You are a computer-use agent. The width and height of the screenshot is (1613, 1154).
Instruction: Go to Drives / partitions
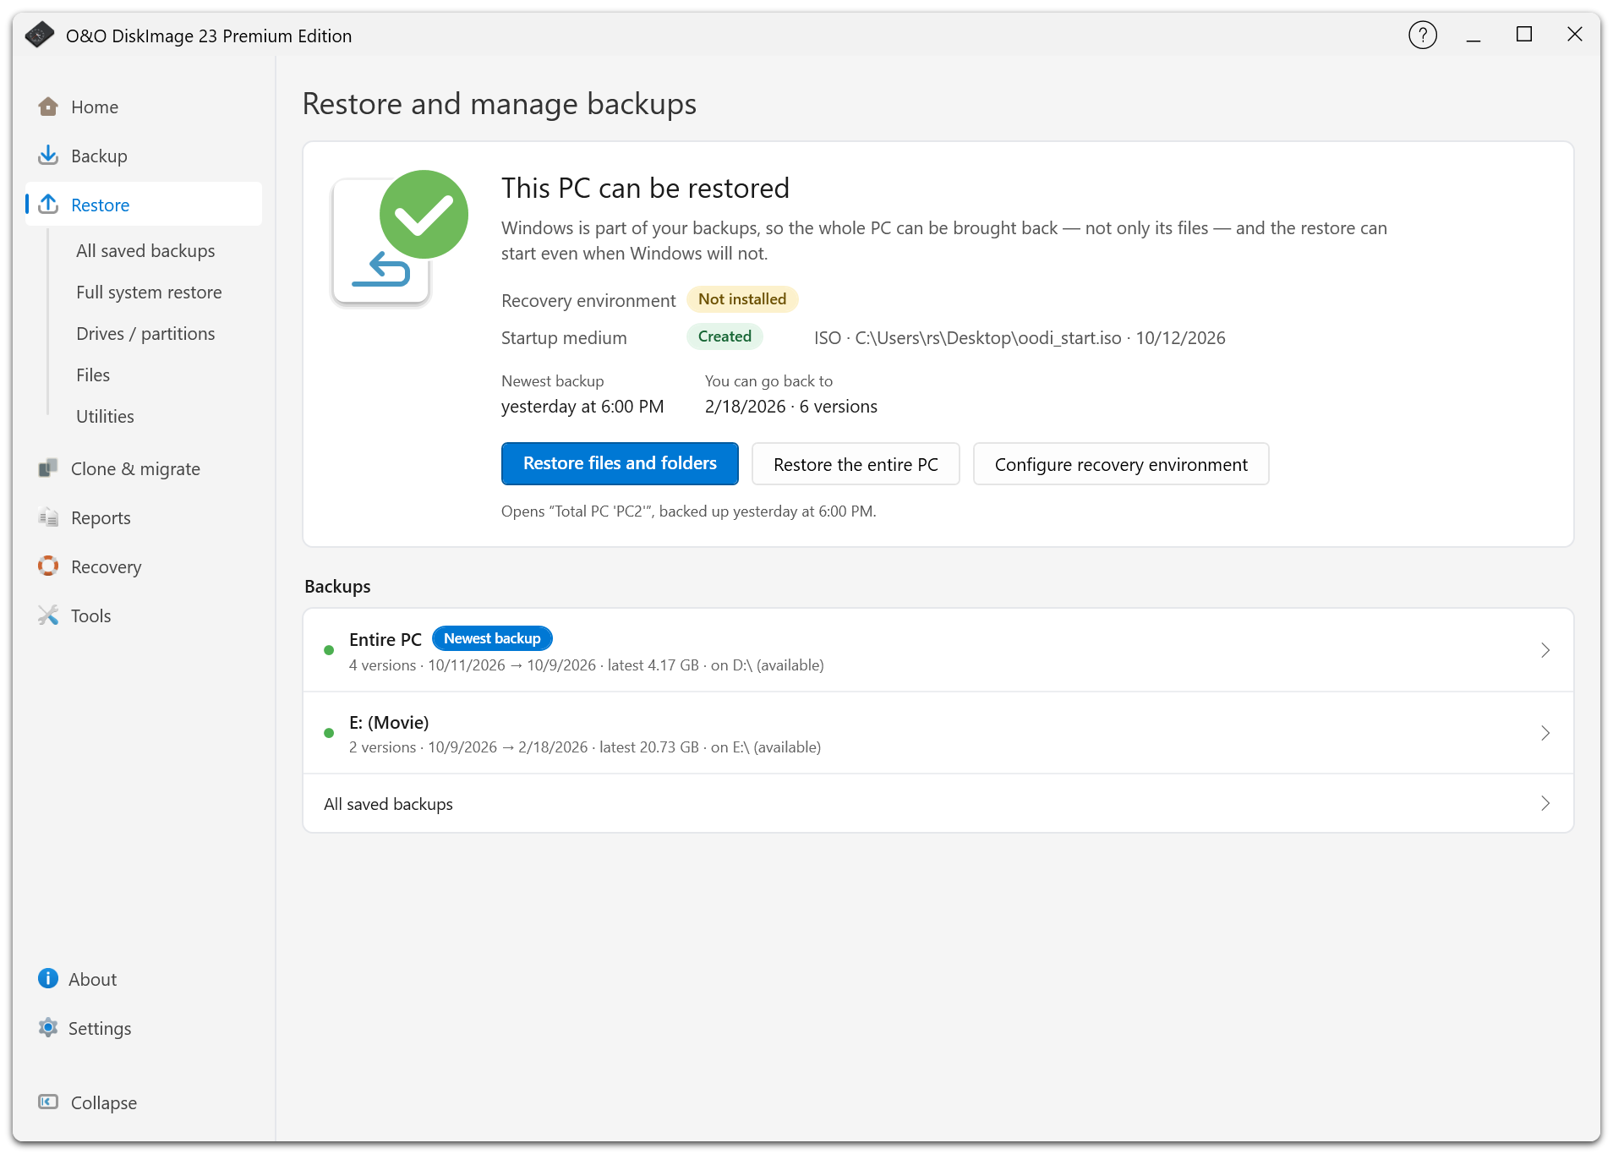coord(145,333)
